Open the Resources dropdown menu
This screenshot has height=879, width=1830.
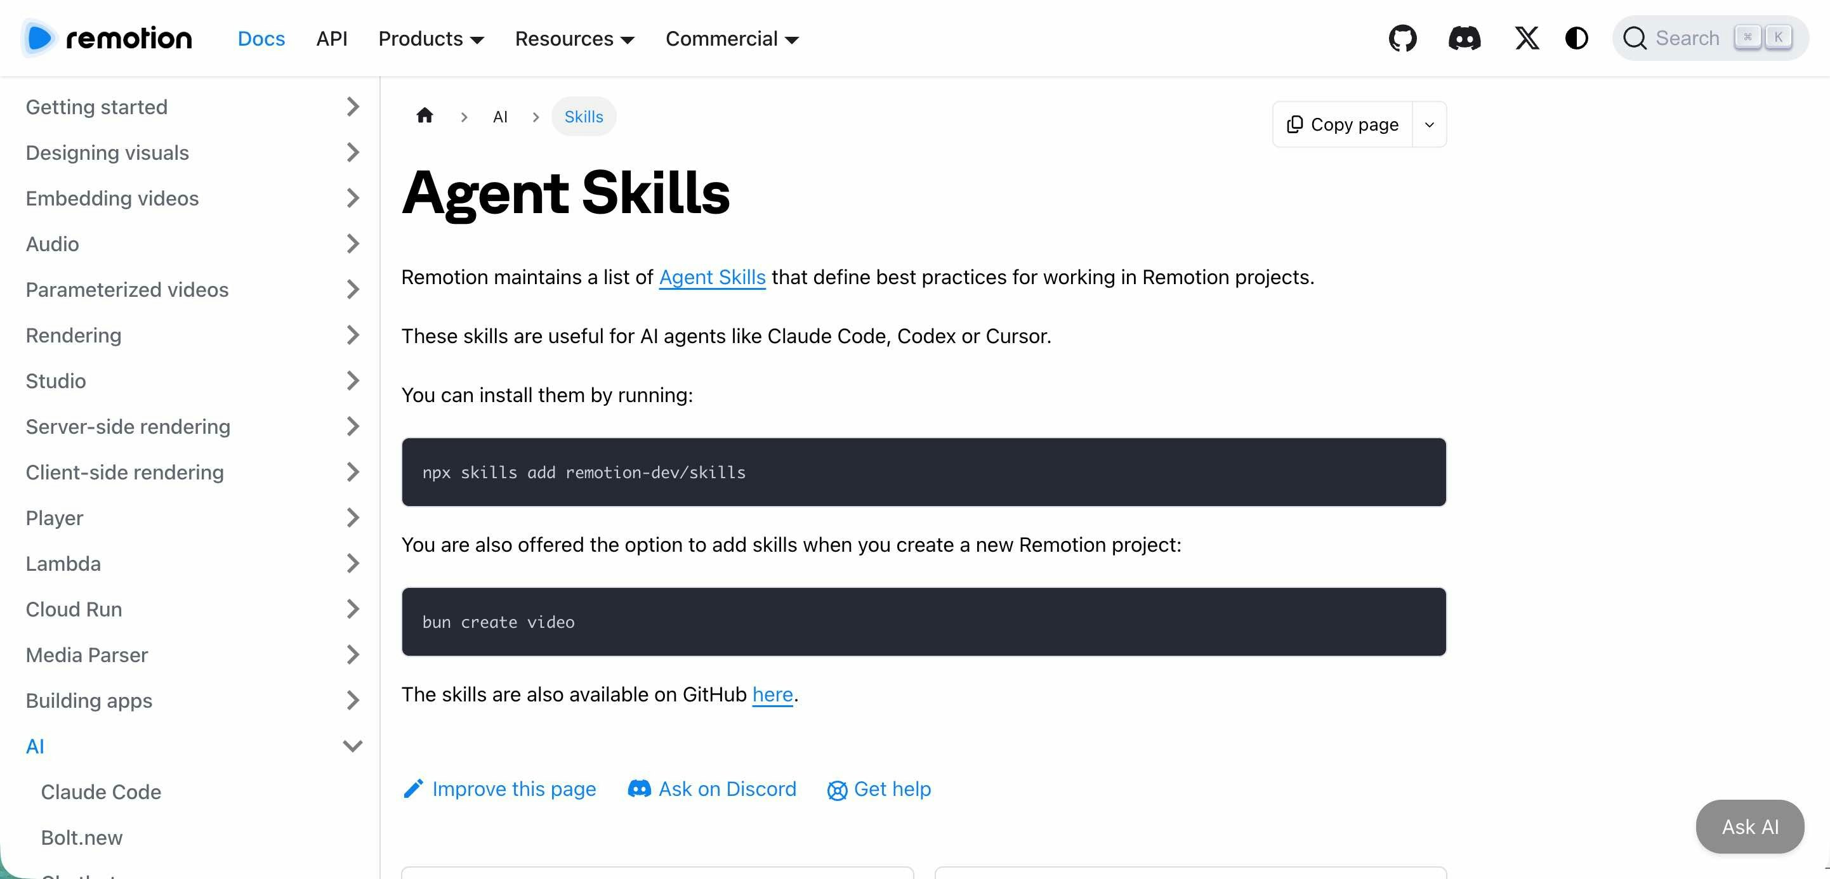(x=574, y=39)
